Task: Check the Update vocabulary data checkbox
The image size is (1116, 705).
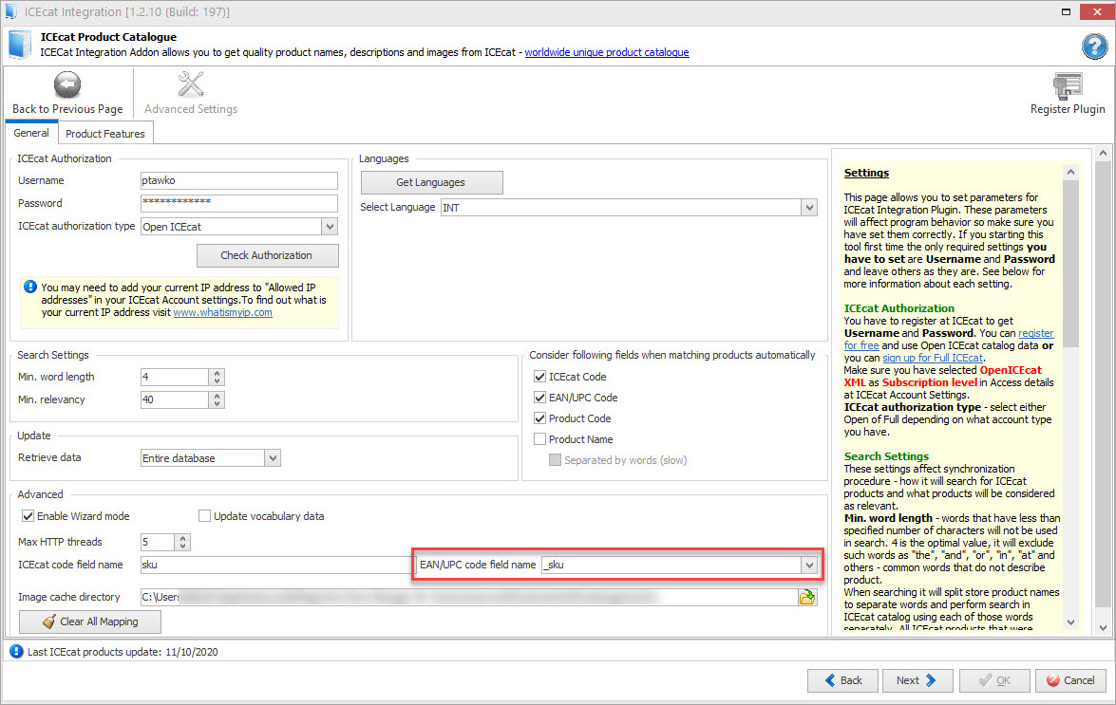Action: 204,516
